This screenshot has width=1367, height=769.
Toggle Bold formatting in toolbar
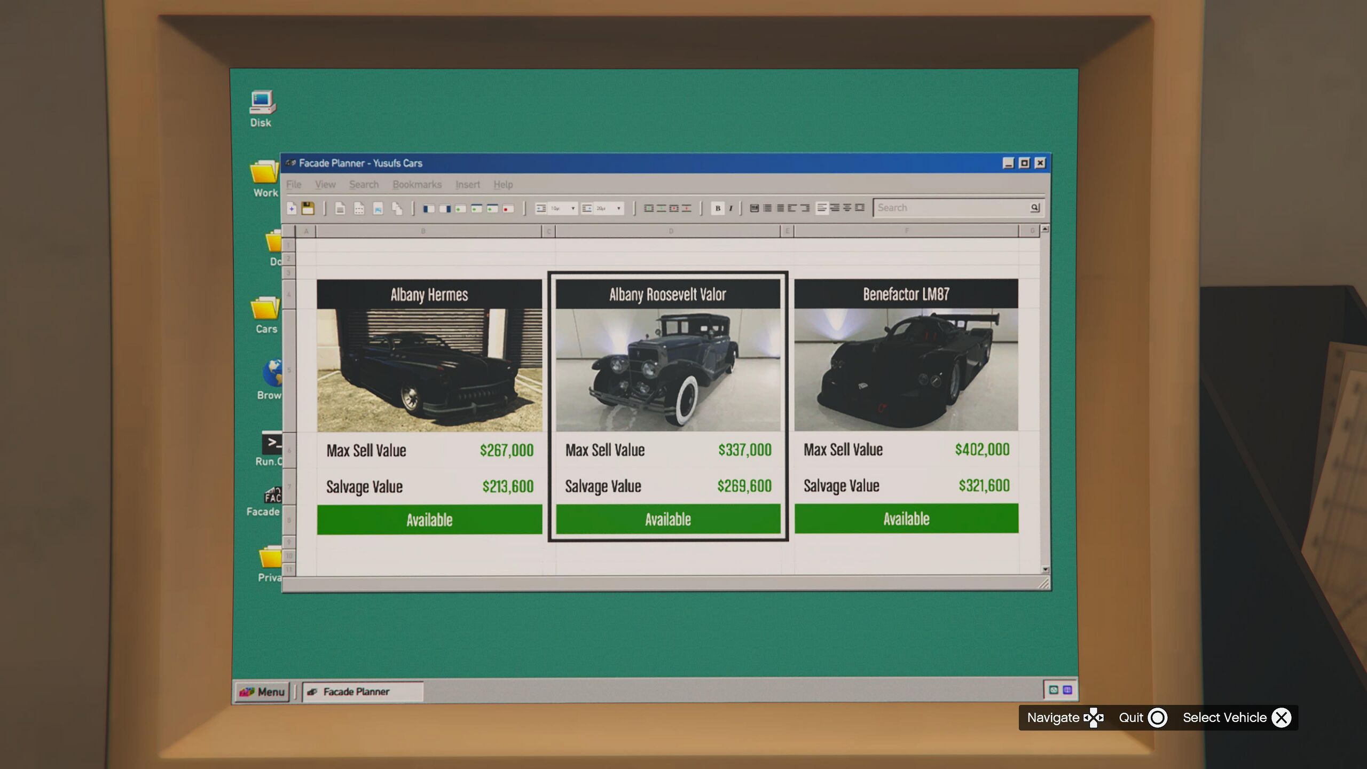(718, 208)
